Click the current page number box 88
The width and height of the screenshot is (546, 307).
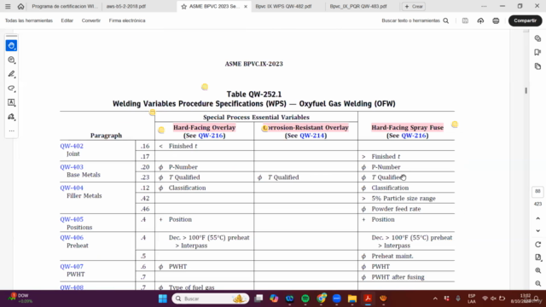[537, 191]
